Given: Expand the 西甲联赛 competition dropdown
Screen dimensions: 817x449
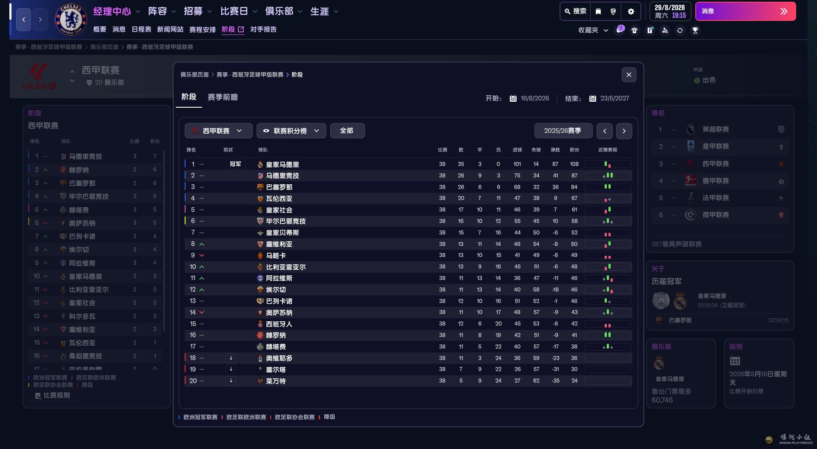Looking at the screenshot, I should 218,131.
